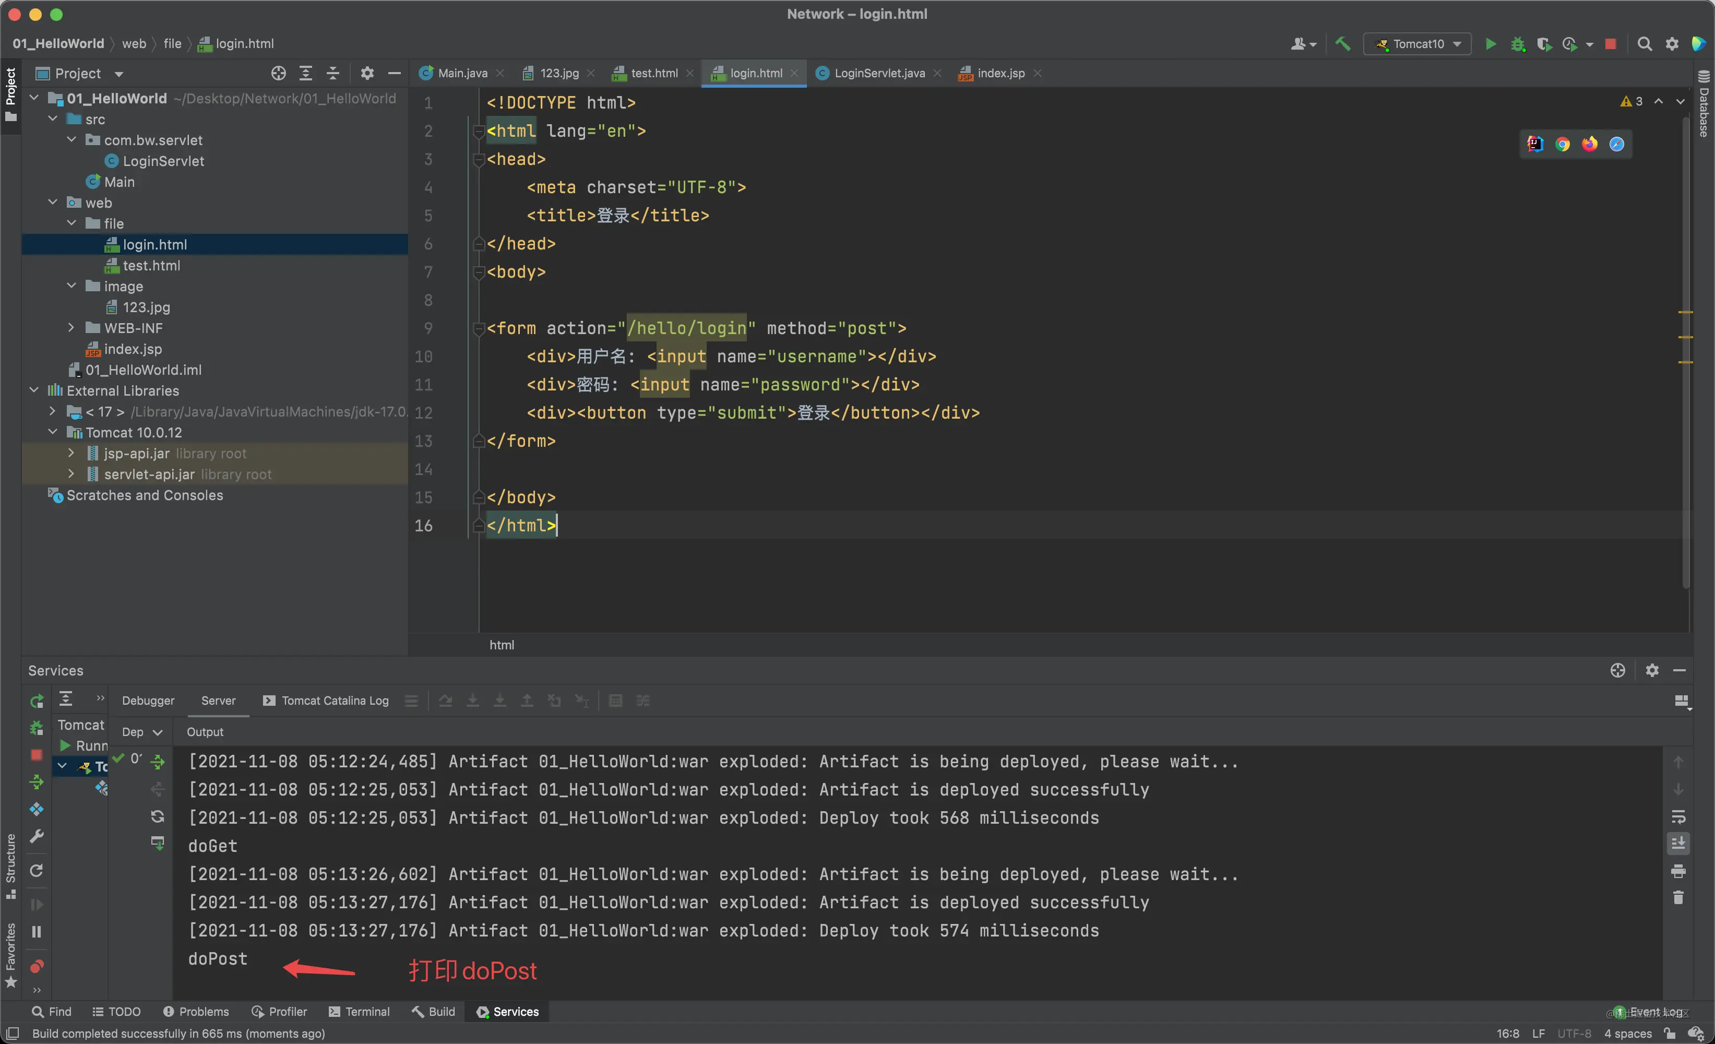Open warnings indicator showing 3
Screen dimensions: 1715x1044
1631,102
